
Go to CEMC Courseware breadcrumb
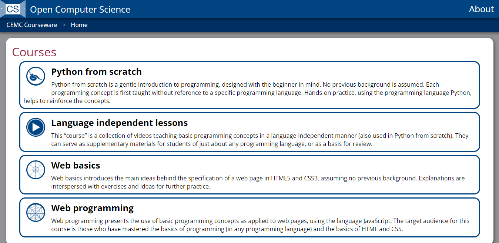[x=32, y=25]
